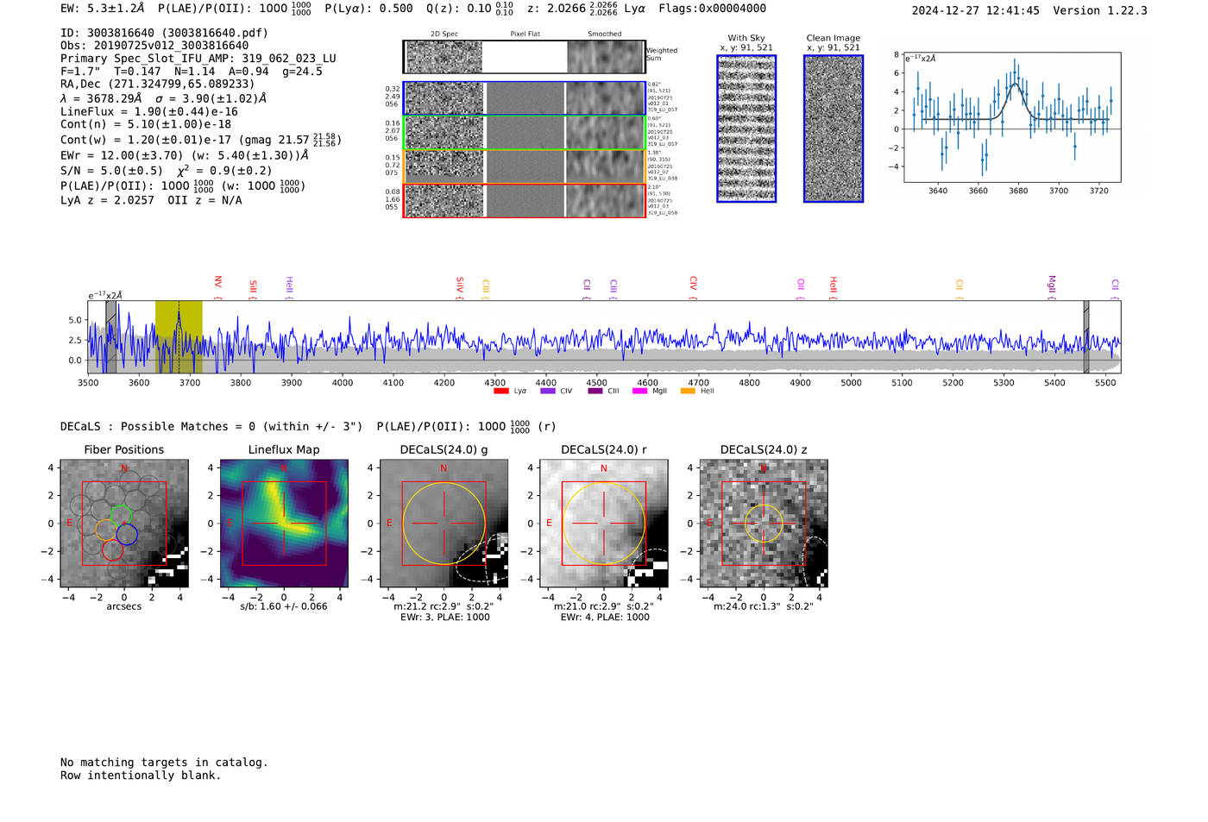1208x822 pixels.
Task: Click the 'Primary Spec_Slot_IFU_AMP: 319_062_023_LU' line
Action: pyautogui.click(x=198, y=59)
